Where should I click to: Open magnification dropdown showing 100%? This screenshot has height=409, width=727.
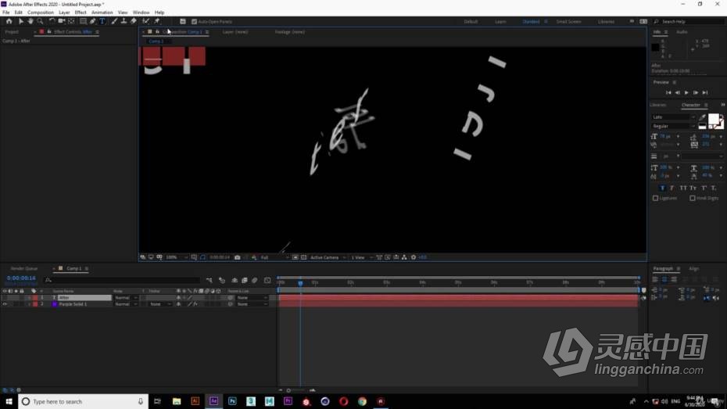[x=177, y=257]
